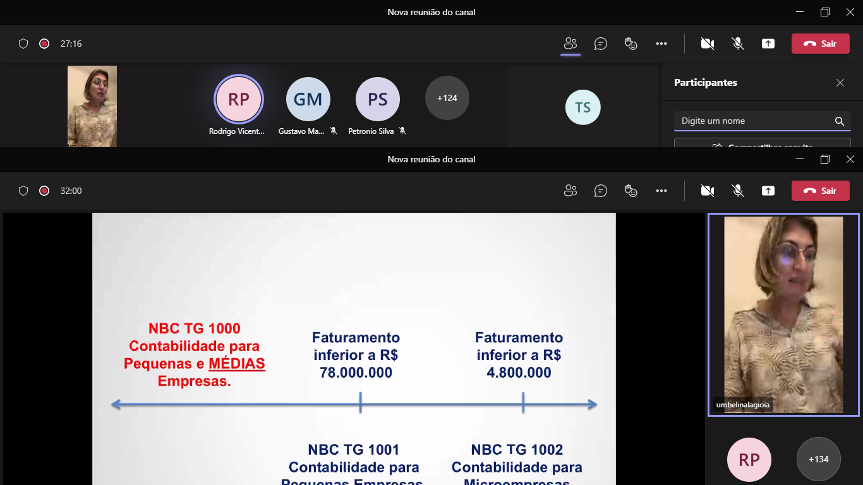Unmute microphone in the lower meeting window
This screenshot has height=485, width=863.
pyautogui.click(x=737, y=191)
